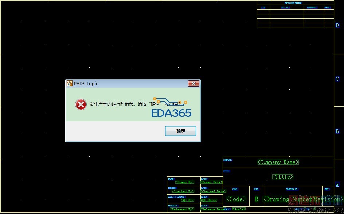Click the red error cross icon
Viewport: 344px width, 214px height.
[81, 104]
